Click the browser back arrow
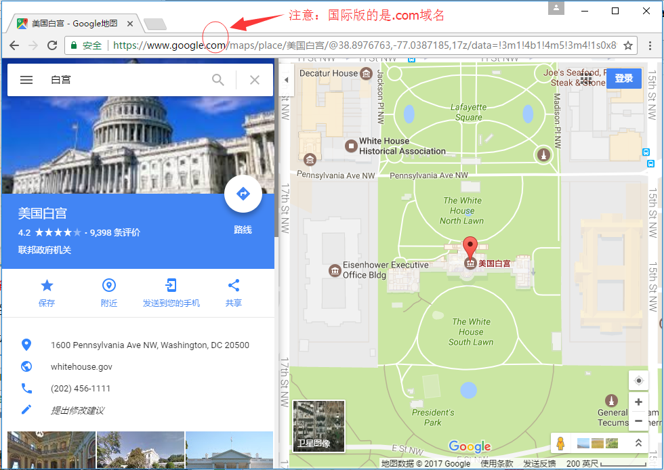664x470 pixels. [x=14, y=45]
